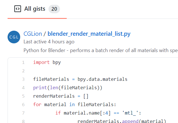178x123 pixels.
Task: Open the blender_render_material_list.py gist
Action: [89, 34]
